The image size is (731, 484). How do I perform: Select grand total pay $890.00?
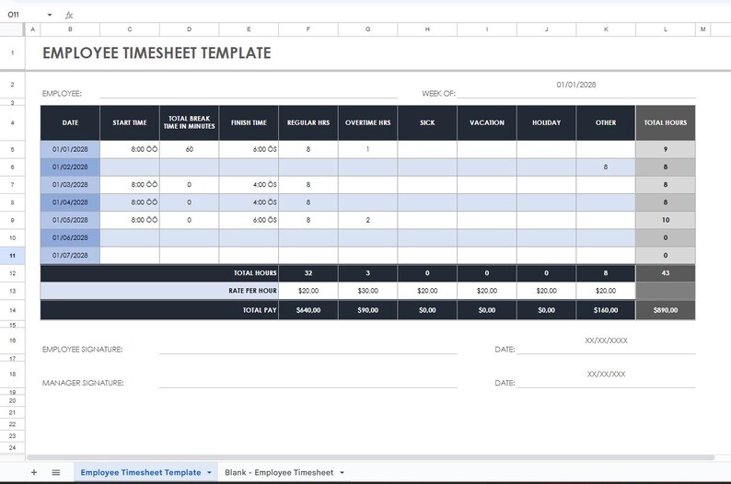(666, 310)
